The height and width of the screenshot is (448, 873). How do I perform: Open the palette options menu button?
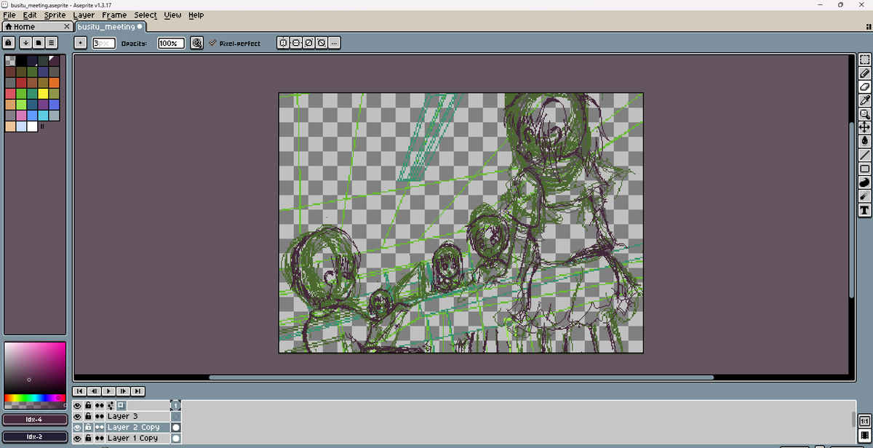52,43
